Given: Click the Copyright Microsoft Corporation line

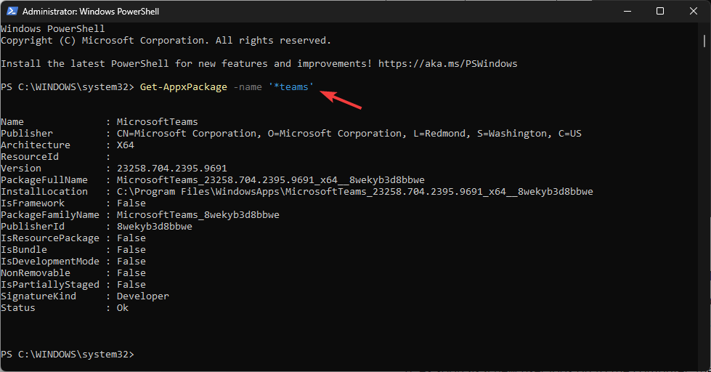Looking at the screenshot, I should (166, 41).
